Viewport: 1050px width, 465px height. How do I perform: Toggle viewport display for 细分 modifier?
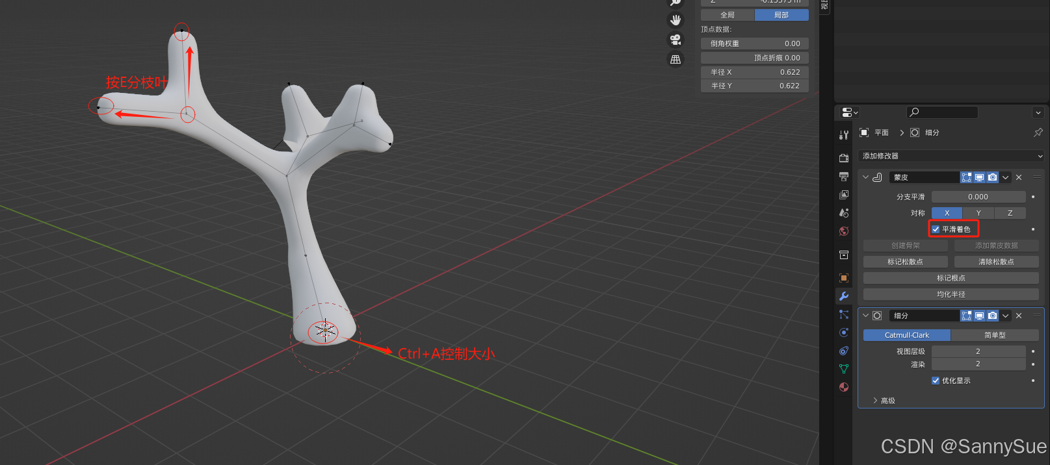[x=979, y=316]
